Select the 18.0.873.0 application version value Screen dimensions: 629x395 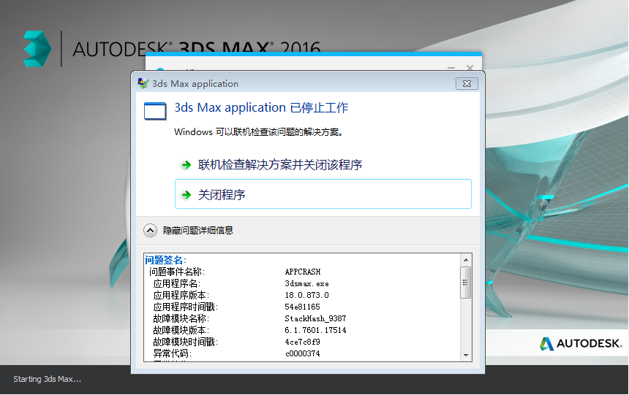click(307, 295)
